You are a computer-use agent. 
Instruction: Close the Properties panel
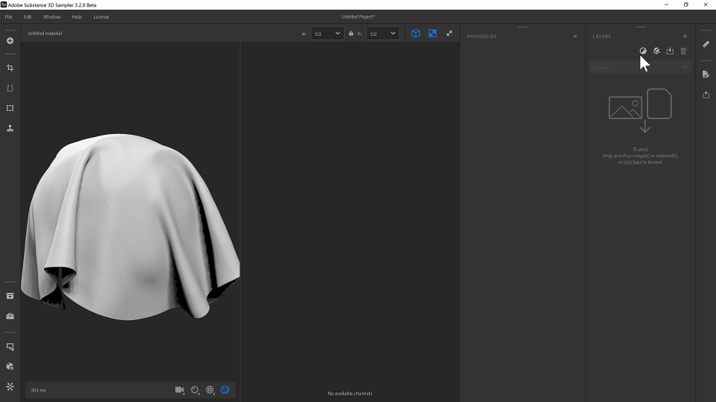(x=575, y=36)
